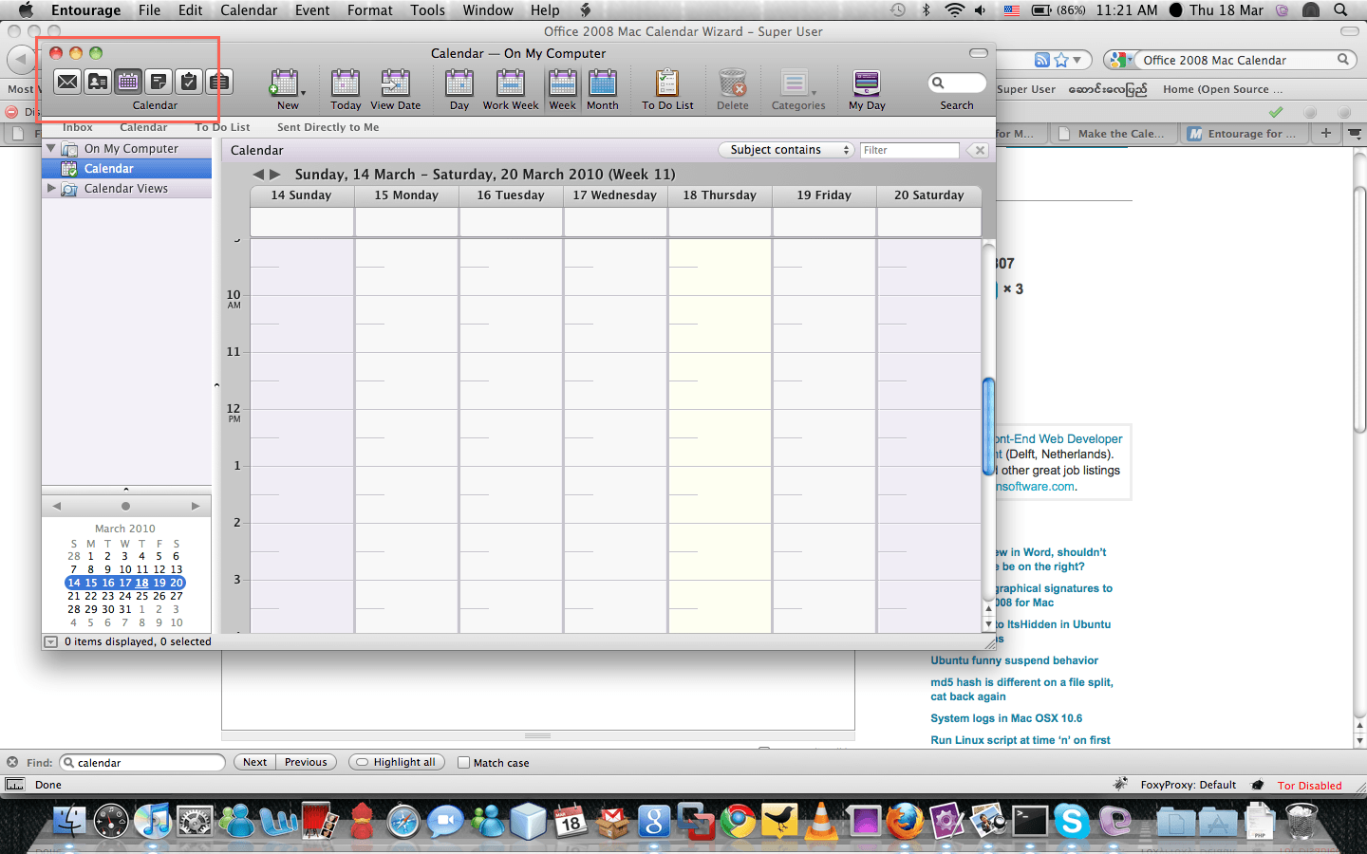Select the Calendar view switcher icon

point(128,82)
